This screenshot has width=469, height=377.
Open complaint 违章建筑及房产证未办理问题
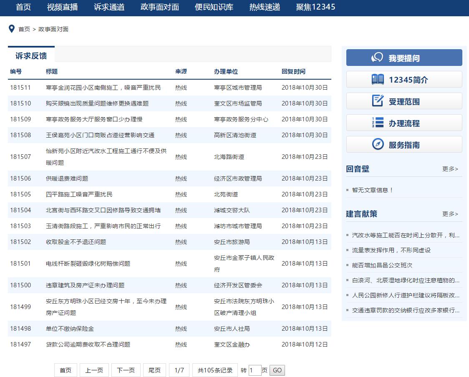85,285
